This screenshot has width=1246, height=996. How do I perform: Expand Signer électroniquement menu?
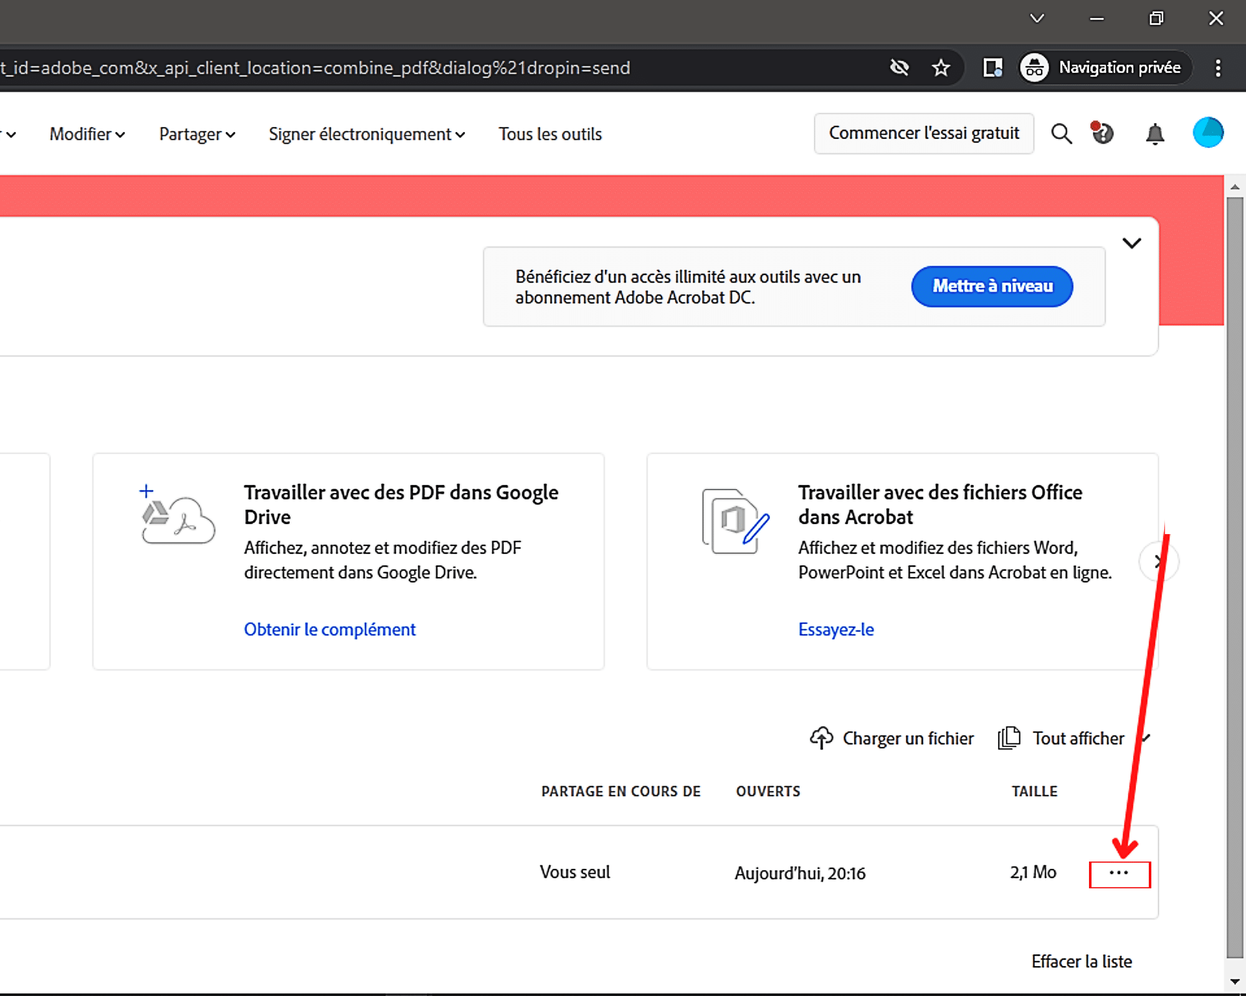(367, 134)
